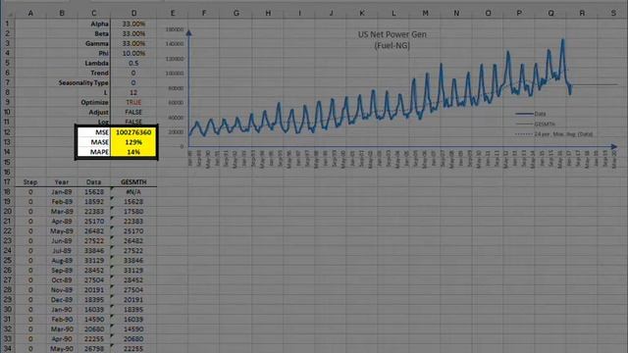The image size is (628, 353).
Task: Select the Adjust FALSE cell
Action: pos(133,112)
